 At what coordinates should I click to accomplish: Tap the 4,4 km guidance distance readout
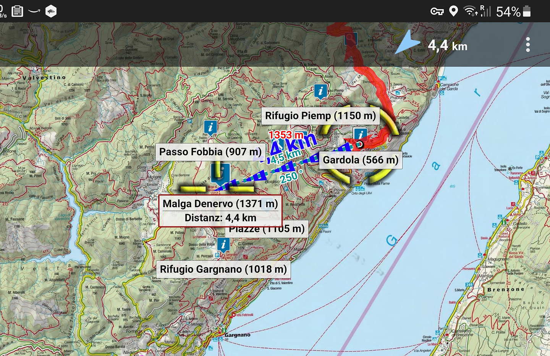pyautogui.click(x=448, y=46)
